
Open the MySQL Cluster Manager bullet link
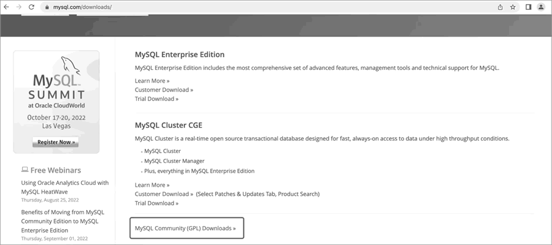[174, 161]
